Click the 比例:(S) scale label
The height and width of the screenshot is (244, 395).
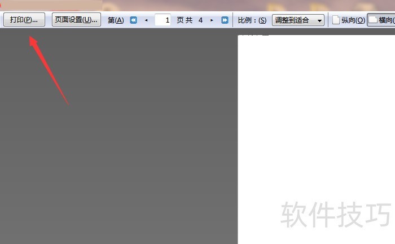pyautogui.click(x=252, y=20)
